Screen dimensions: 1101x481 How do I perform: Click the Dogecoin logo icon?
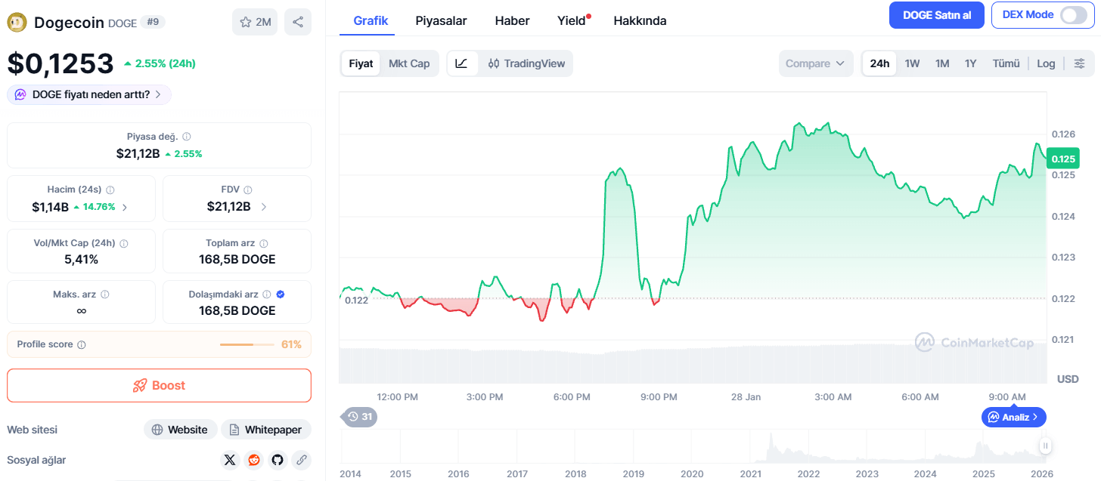click(x=17, y=23)
